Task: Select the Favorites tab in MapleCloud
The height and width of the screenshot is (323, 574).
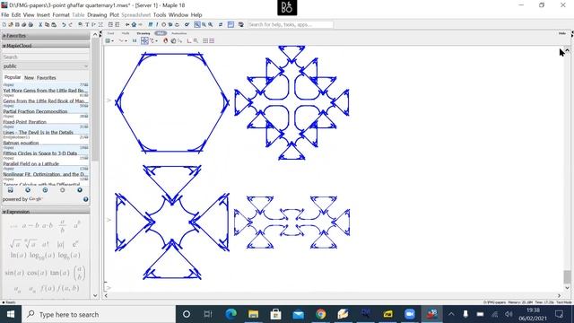Action: point(46,78)
